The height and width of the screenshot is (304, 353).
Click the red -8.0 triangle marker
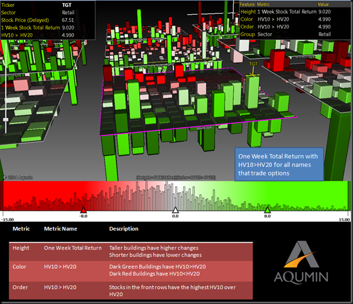[x=83, y=210]
